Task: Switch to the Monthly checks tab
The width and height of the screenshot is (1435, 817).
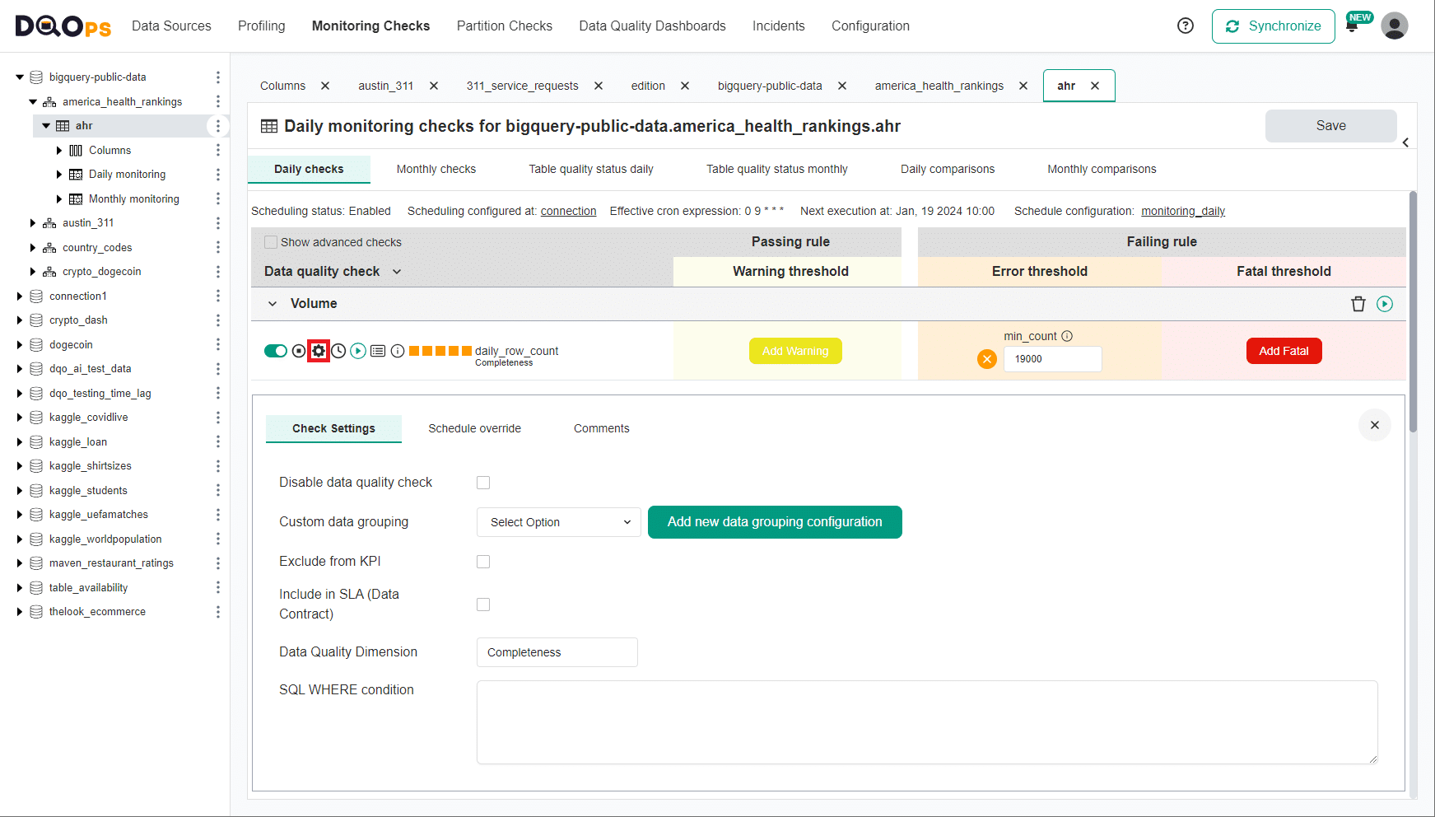Action: click(x=436, y=169)
